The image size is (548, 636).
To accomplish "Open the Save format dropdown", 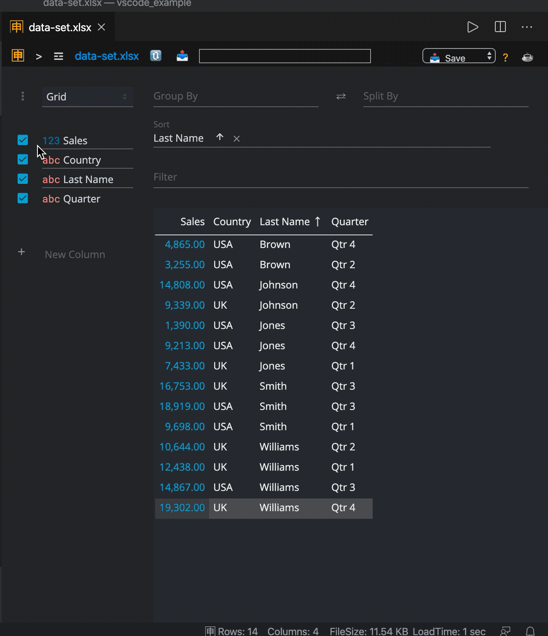I will tap(459, 56).
